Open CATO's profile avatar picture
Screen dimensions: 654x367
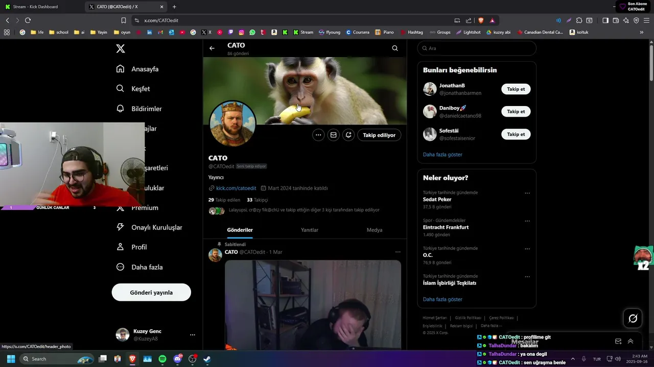coord(232,124)
